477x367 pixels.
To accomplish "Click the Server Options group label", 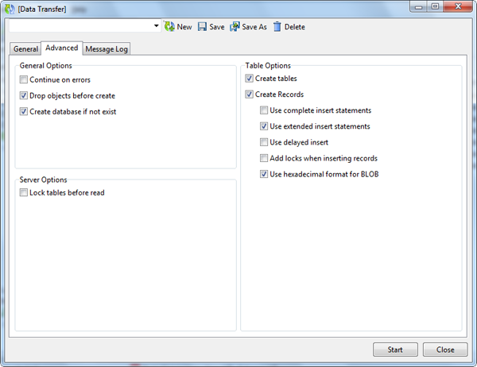I will pyautogui.click(x=43, y=180).
